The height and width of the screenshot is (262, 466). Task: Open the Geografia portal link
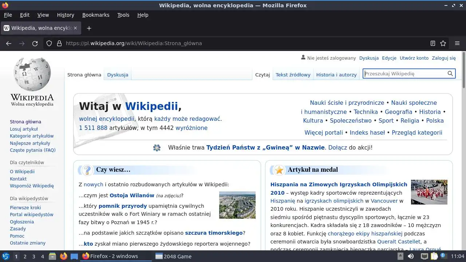click(x=398, y=112)
